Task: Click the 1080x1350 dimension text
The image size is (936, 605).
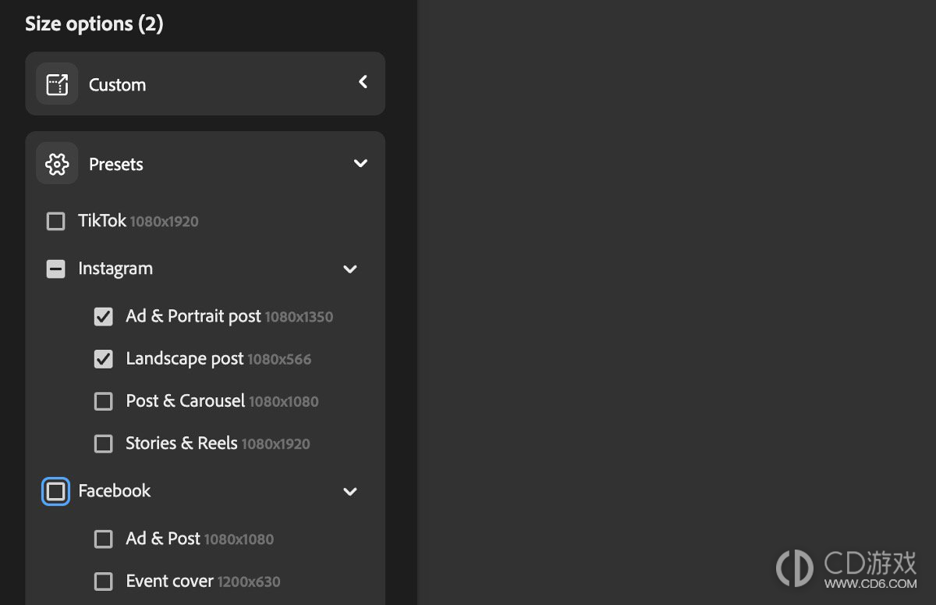Action: (x=299, y=317)
